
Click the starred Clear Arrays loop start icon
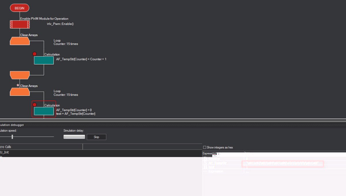pyautogui.click(x=20, y=92)
